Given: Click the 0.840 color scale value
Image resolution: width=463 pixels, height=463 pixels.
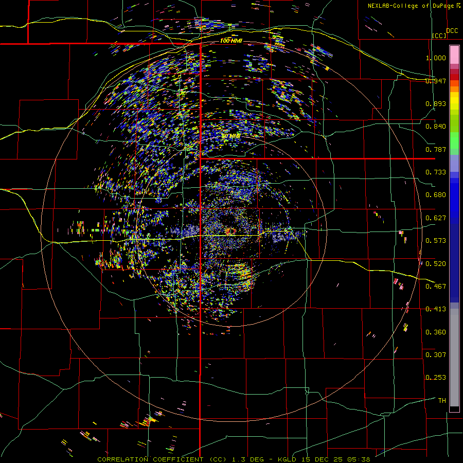Looking at the screenshot, I should [x=436, y=127].
